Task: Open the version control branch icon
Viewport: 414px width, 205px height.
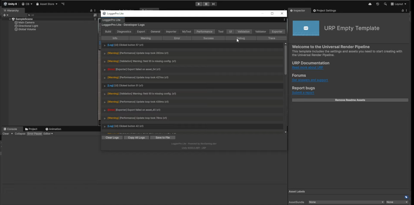Action: (x=63, y=4)
